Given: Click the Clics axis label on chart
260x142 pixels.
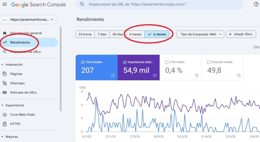Looking at the screenshot, I should point(82,87).
